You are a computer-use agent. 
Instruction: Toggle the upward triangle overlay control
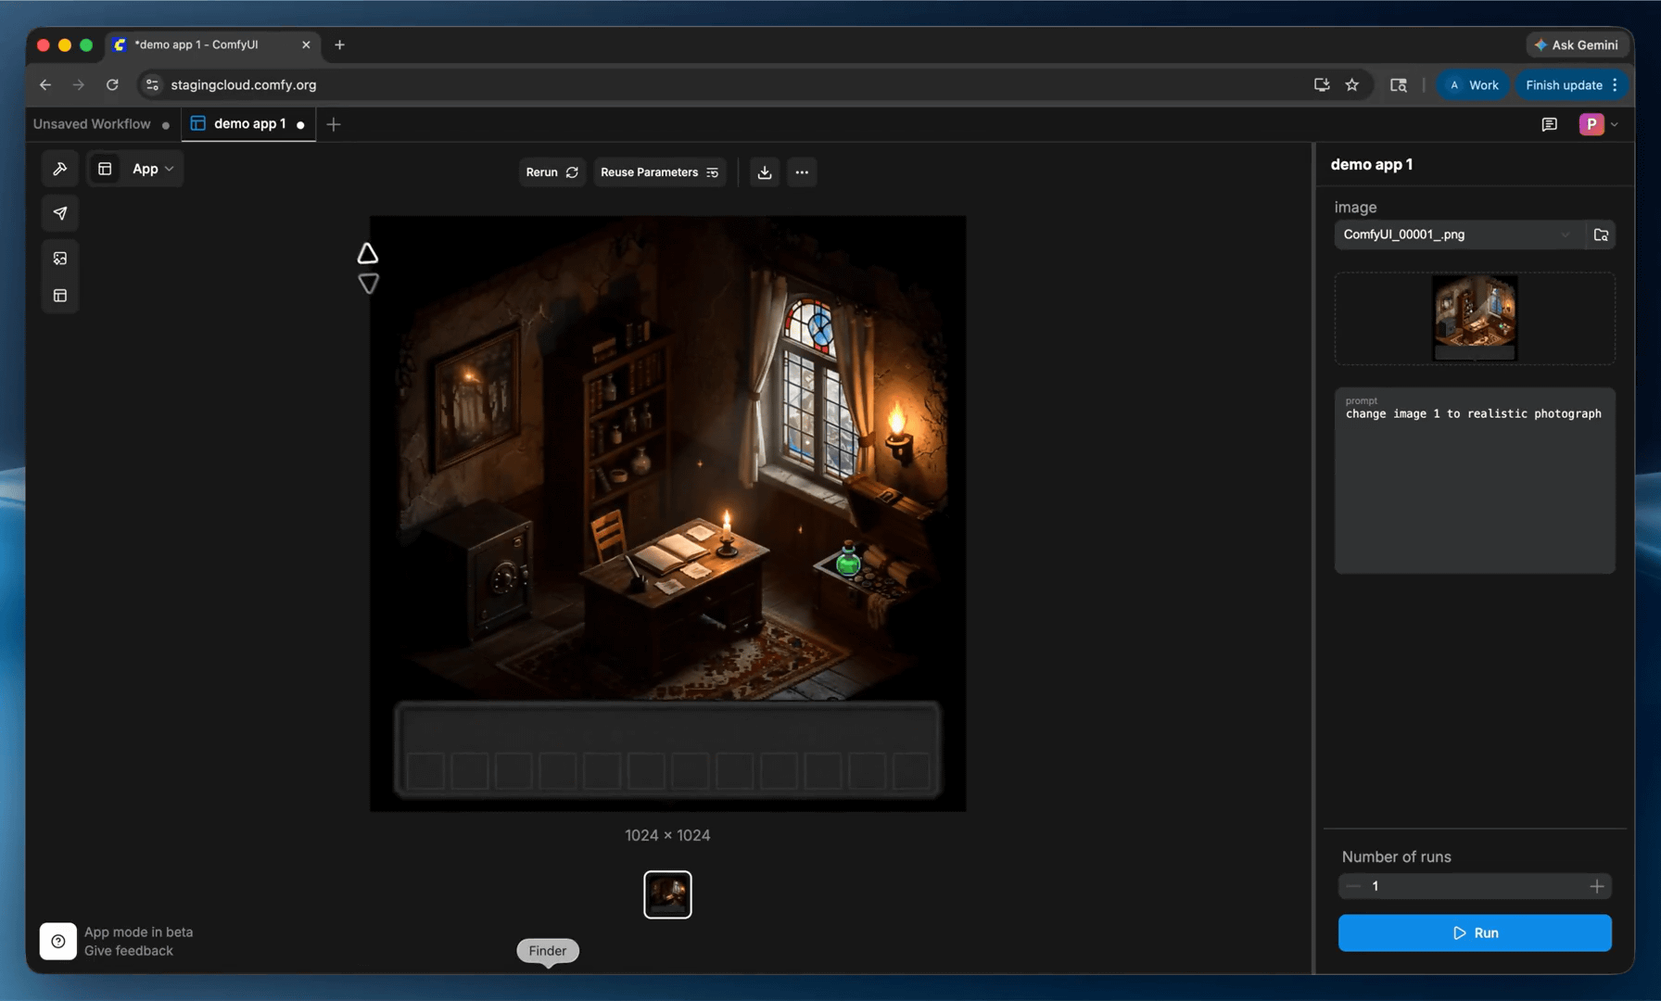(x=368, y=252)
